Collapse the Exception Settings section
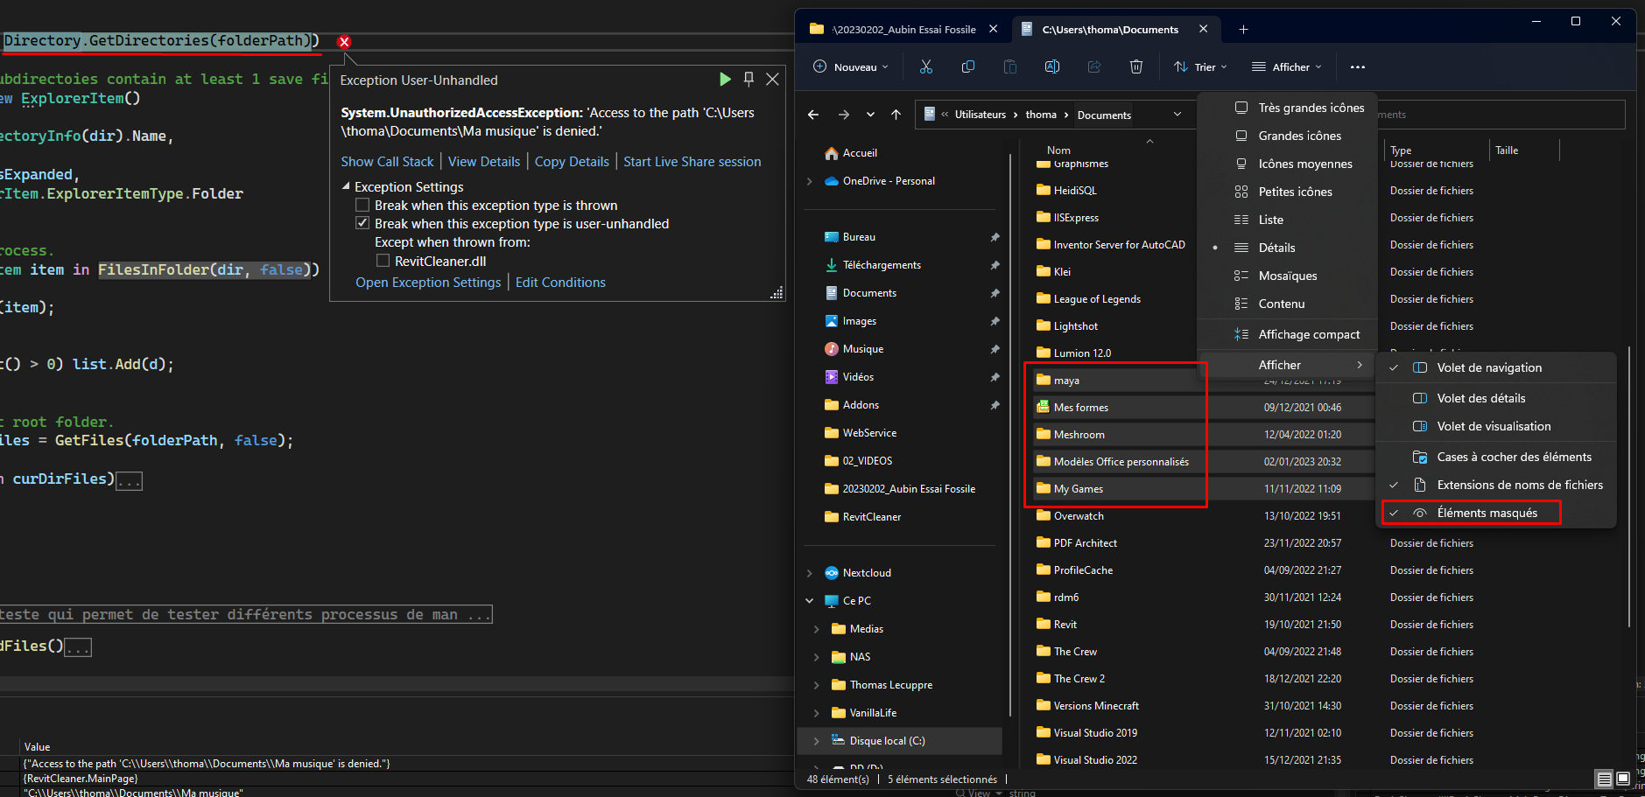Viewport: 1645px width, 797px height. (x=346, y=186)
